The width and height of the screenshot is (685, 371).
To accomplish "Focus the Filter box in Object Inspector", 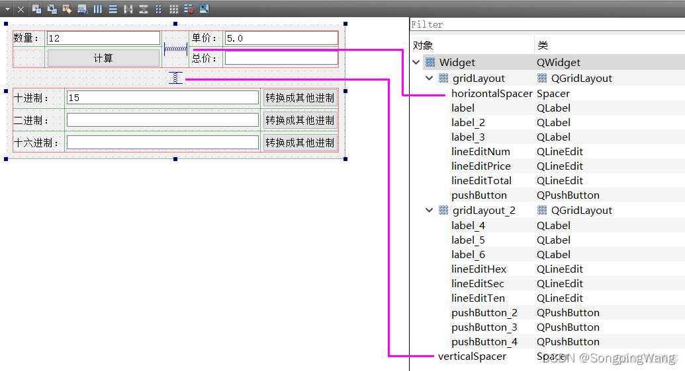I will click(x=547, y=24).
